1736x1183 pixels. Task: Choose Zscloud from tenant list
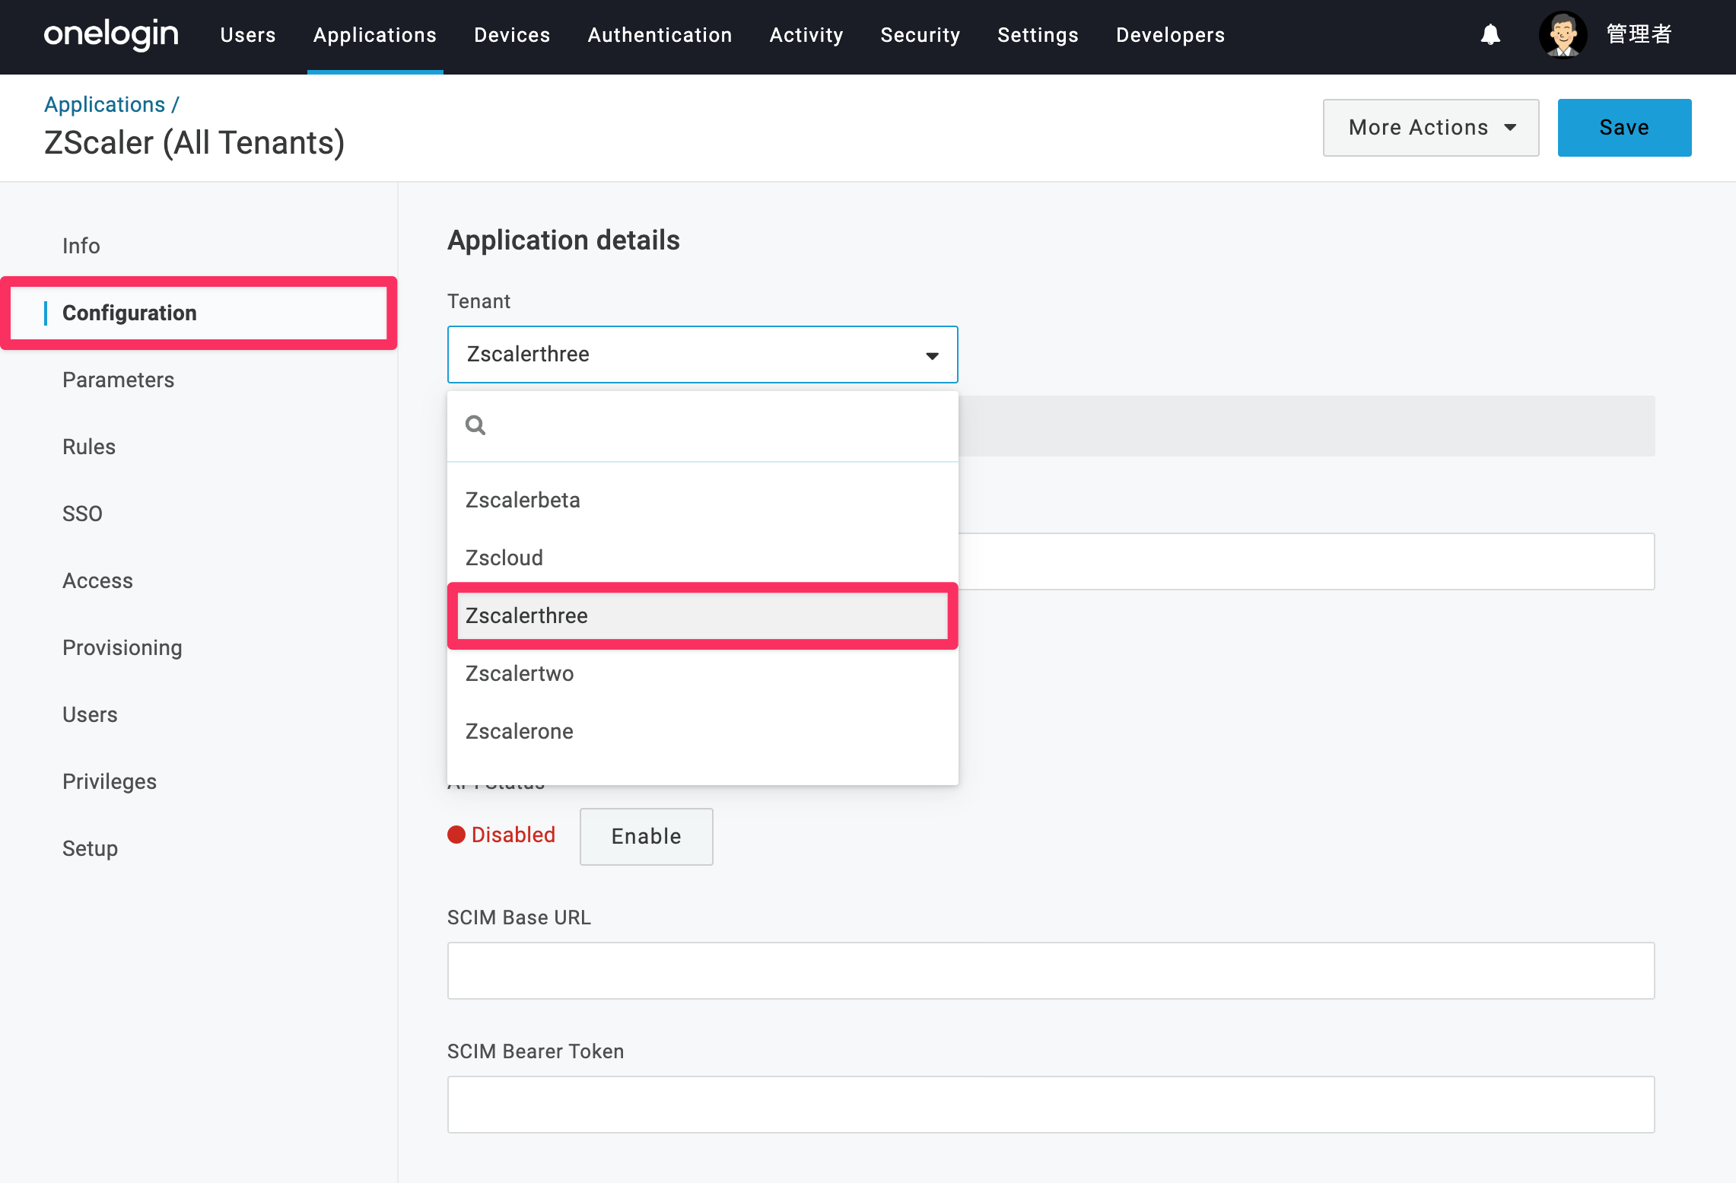(x=702, y=558)
